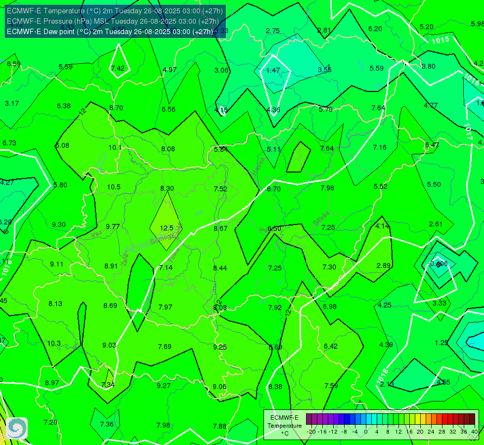
Task: Click the 9.03 map value
Action: pyautogui.click(x=109, y=345)
